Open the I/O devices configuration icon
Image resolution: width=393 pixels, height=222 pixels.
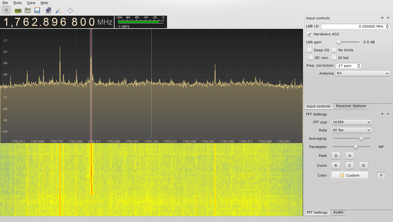(18, 10)
